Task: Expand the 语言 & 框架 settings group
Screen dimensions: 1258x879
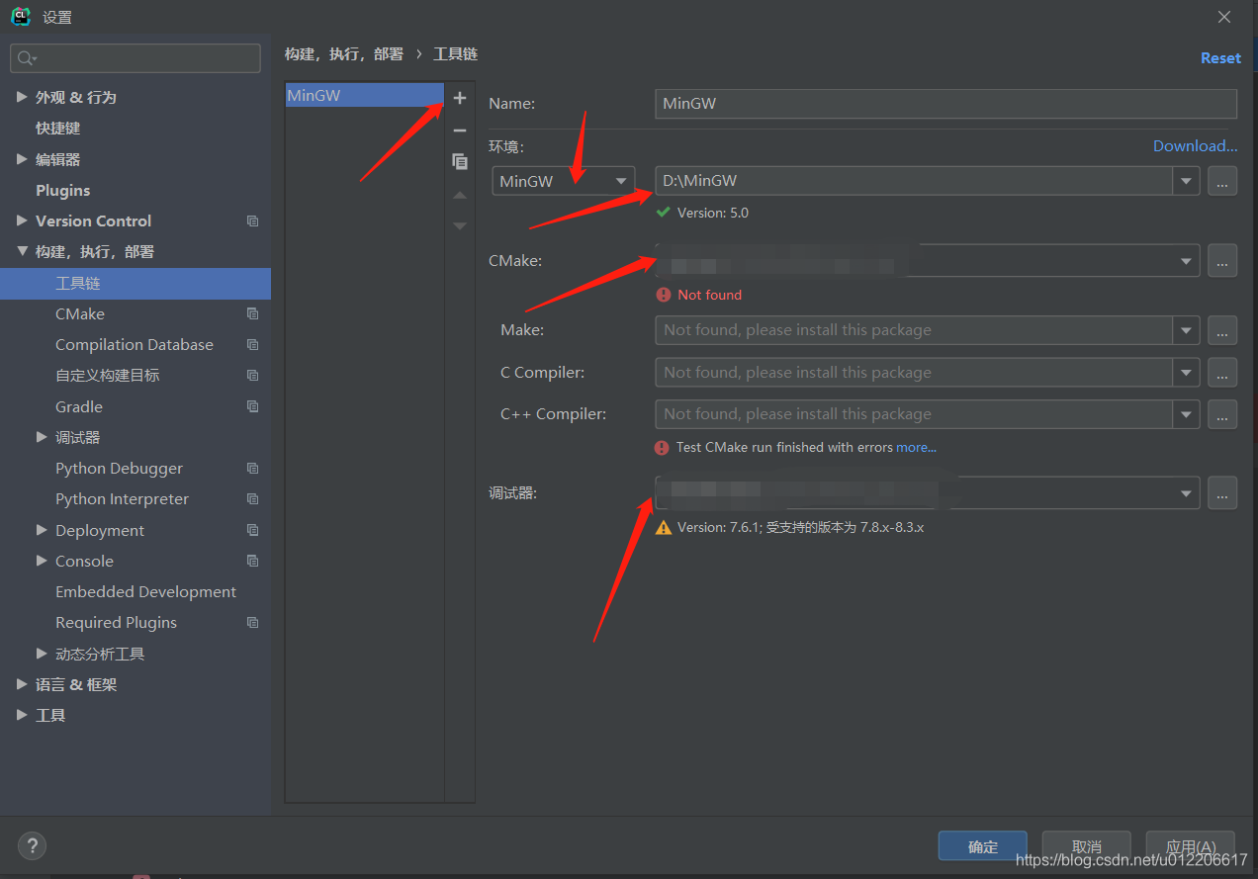Action: [x=22, y=684]
